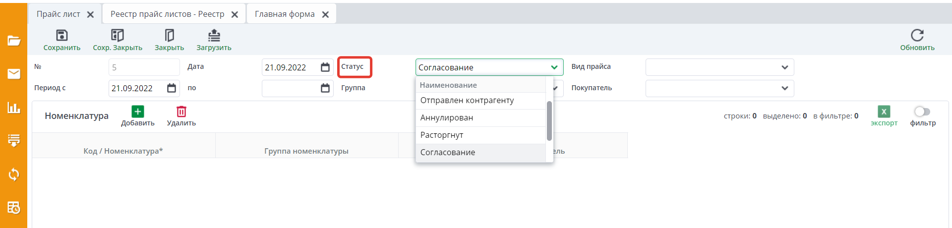Switch to Главная форма tab
The width and height of the screenshot is (952, 228).
point(285,14)
